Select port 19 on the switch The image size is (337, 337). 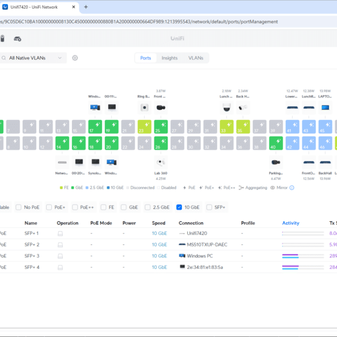tap(112, 127)
